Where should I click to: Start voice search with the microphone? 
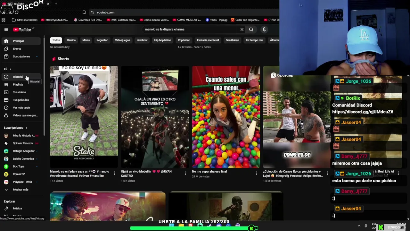tap(264, 30)
